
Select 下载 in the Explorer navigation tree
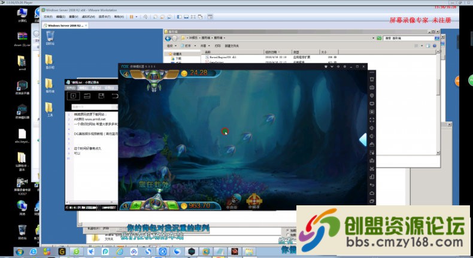[178, 59]
